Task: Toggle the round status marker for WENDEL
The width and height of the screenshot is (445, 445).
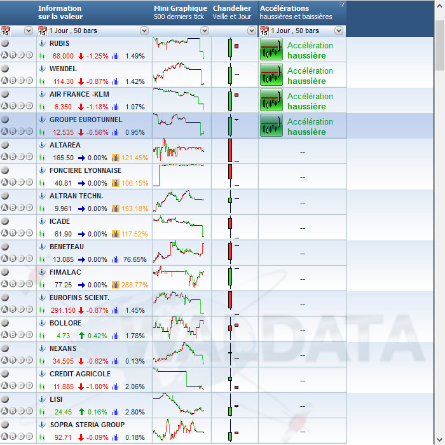Action: [5, 69]
